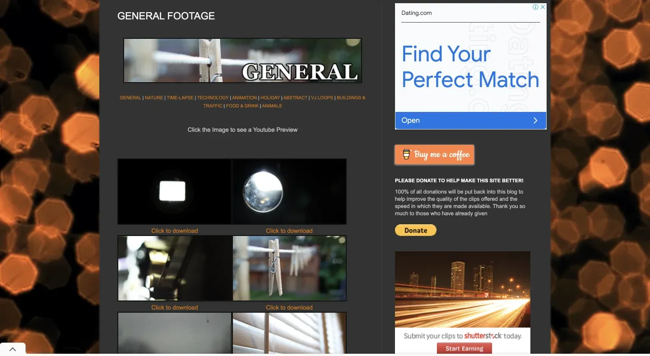Preview the glass sphere clip thumbnail
The height and width of the screenshot is (356, 650).
pos(289,191)
